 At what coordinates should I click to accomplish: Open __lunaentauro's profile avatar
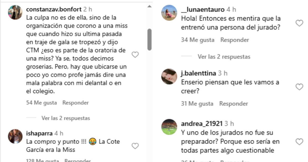169,13
